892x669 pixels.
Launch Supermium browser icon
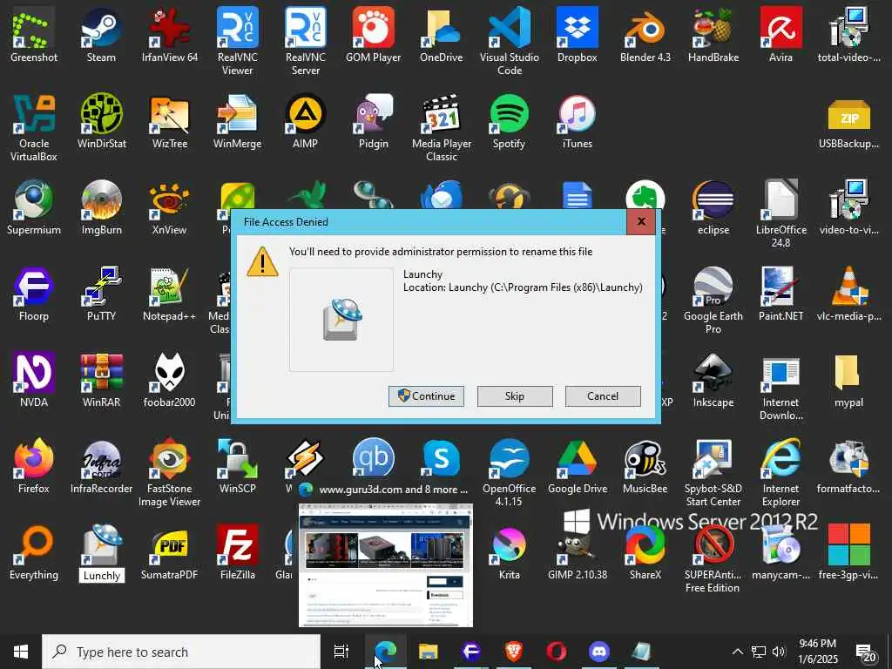pyautogui.click(x=34, y=207)
